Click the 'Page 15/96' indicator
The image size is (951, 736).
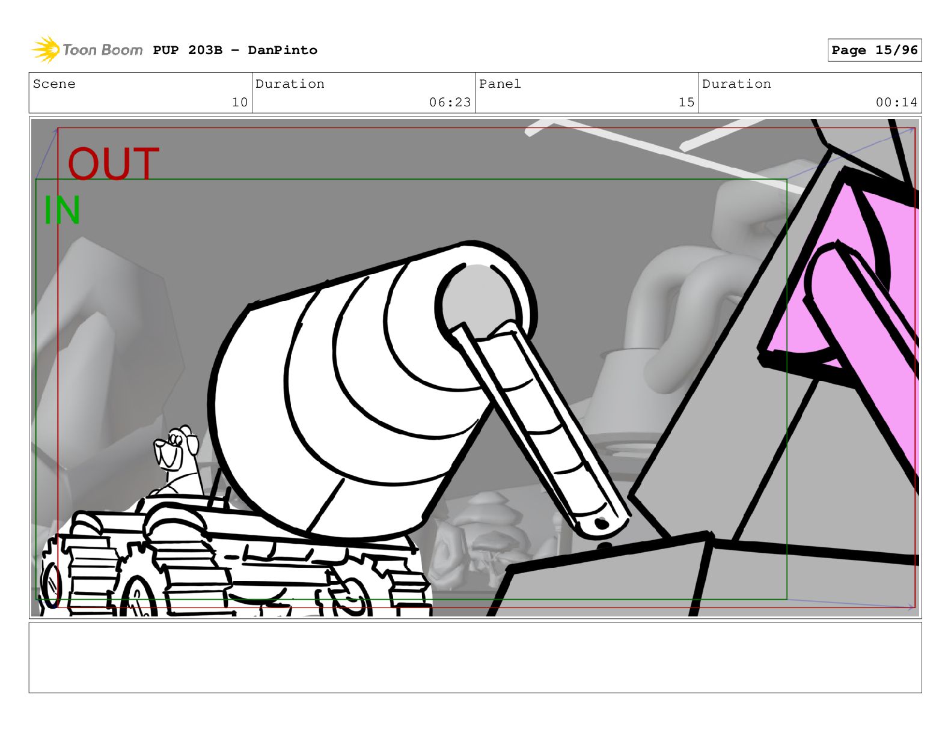tap(874, 50)
